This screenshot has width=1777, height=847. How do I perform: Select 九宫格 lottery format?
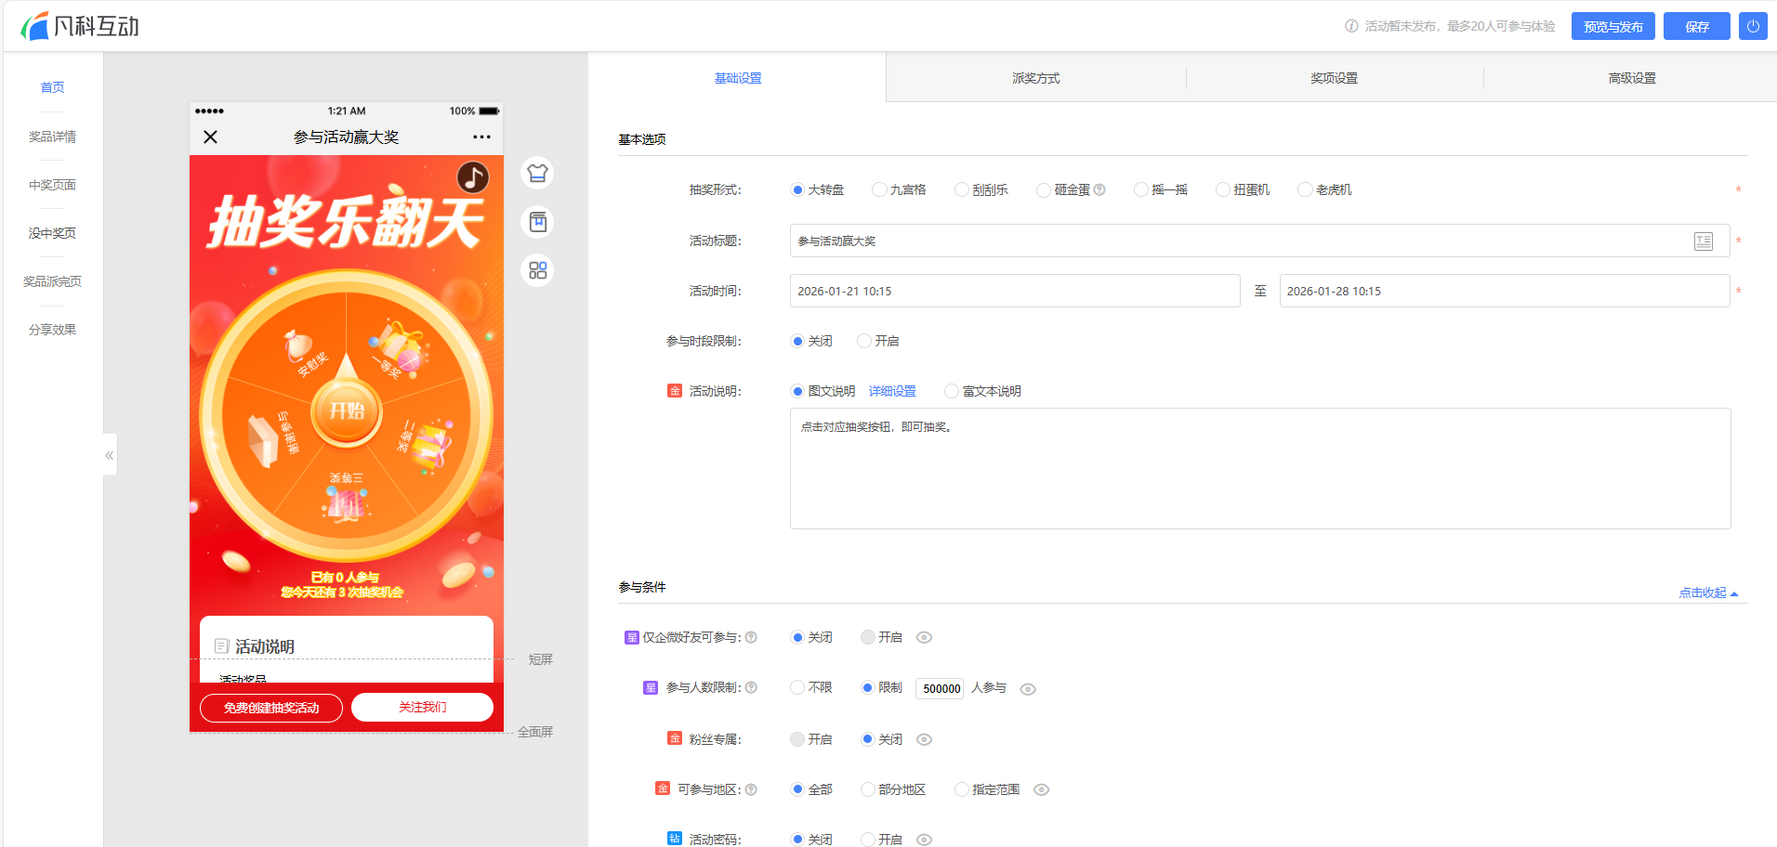click(x=879, y=189)
